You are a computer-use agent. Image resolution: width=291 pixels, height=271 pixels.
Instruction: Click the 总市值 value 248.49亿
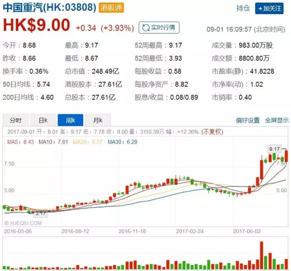point(105,72)
